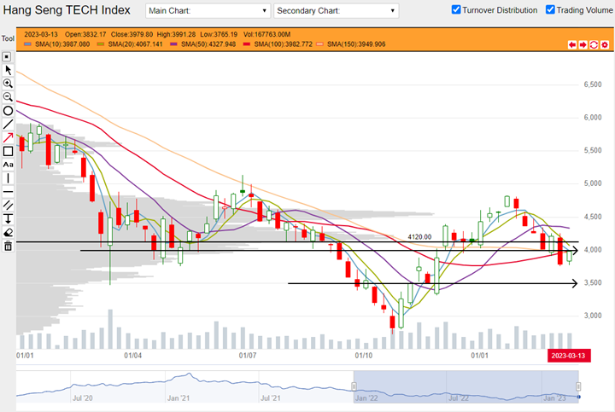Click the 4120.00 horizontal line label
This screenshot has width=615, height=412.
point(419,237)
